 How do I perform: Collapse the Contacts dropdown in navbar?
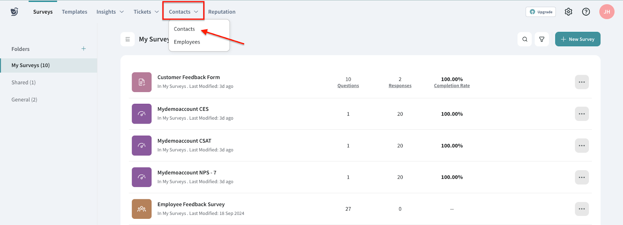(x=183, y=12)
